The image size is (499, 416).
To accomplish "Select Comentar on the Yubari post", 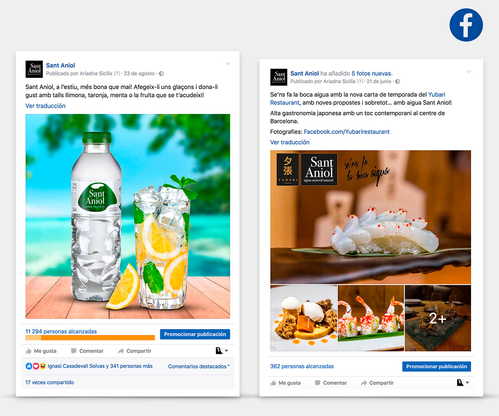I will (x=331, y=383).
